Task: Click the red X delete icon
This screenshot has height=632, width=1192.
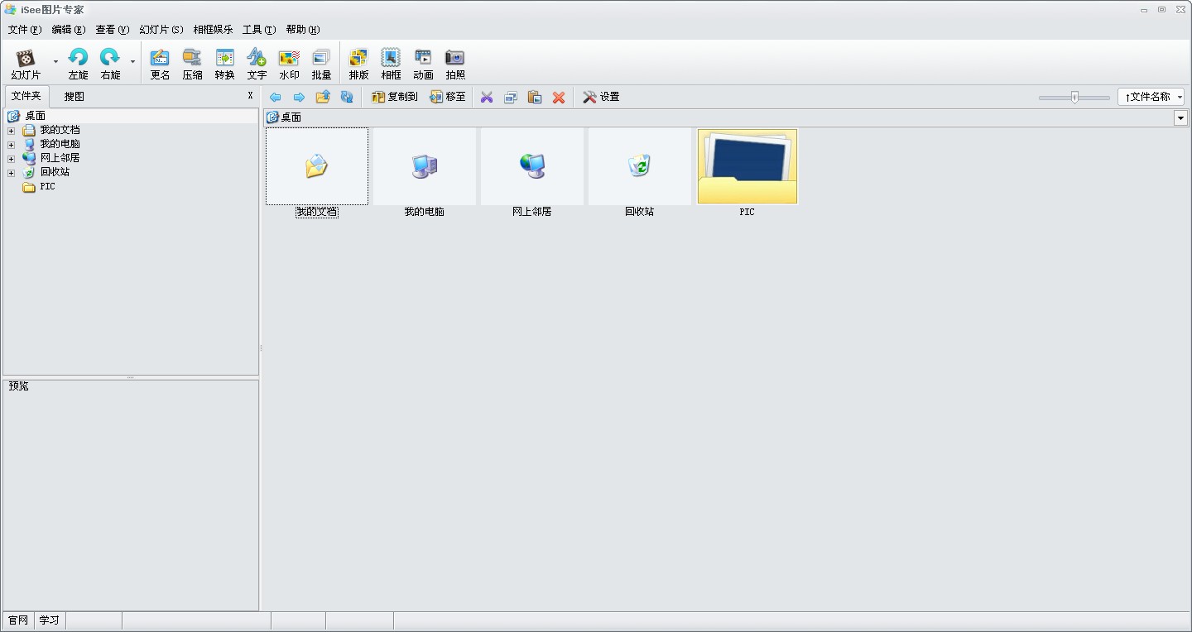Action: (x=559, y=97)
